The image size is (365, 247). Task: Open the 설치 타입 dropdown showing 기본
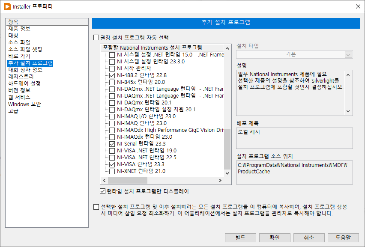294,54
